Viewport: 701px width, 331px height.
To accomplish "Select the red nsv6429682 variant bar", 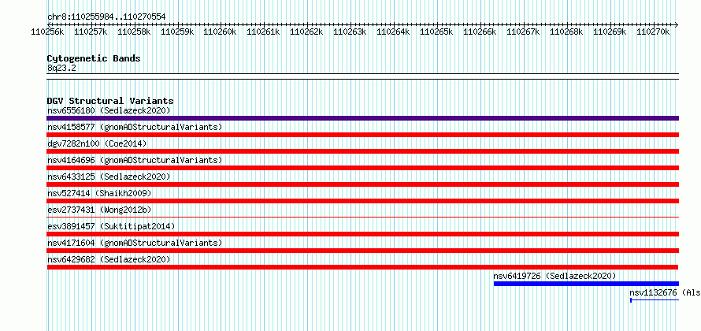I will point(362,267).
